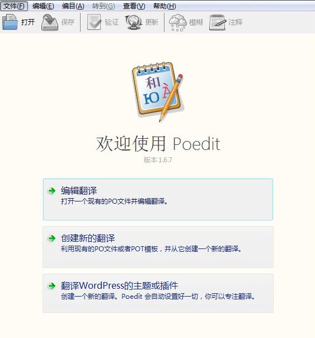This screenshot has height=338, width=315.
Task: Click the 验证 toolbar label
Action: [112, 22]
